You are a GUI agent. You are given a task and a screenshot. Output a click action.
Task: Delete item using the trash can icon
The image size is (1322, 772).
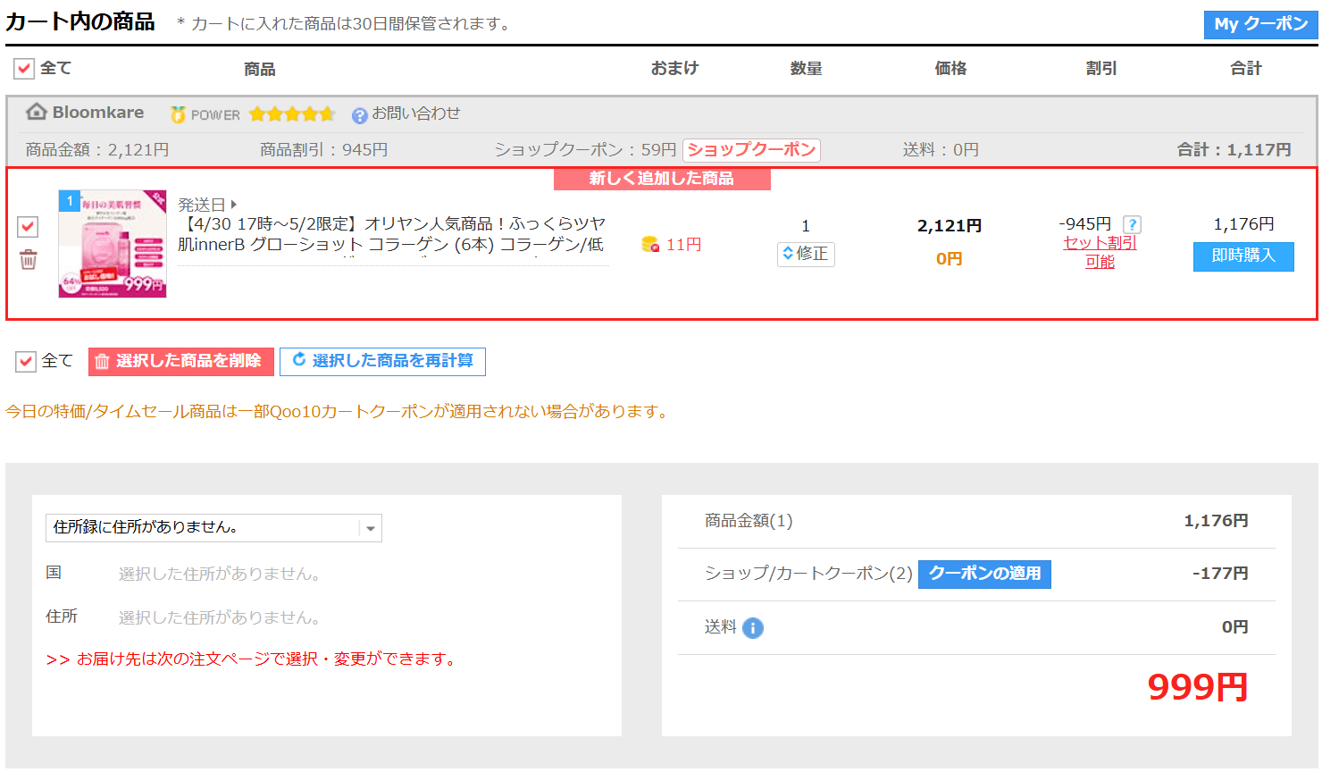[x=29, y=260]
